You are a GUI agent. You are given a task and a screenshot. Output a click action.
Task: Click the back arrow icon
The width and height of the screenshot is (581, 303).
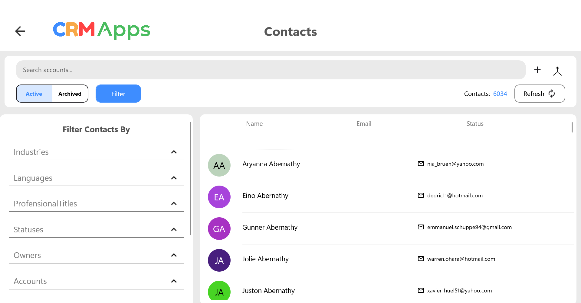tap(20, 31)
